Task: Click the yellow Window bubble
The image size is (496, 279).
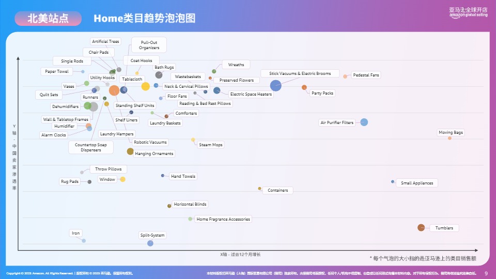Action: click(x=123, y=179)
